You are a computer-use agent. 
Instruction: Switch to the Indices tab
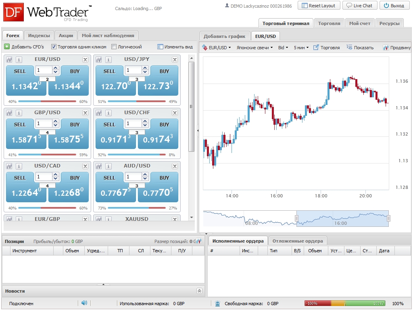39,36
